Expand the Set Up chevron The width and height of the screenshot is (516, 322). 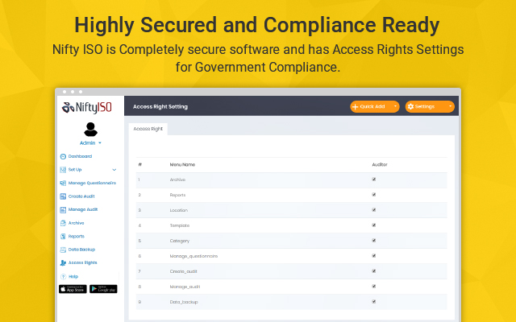coord(114,170)
